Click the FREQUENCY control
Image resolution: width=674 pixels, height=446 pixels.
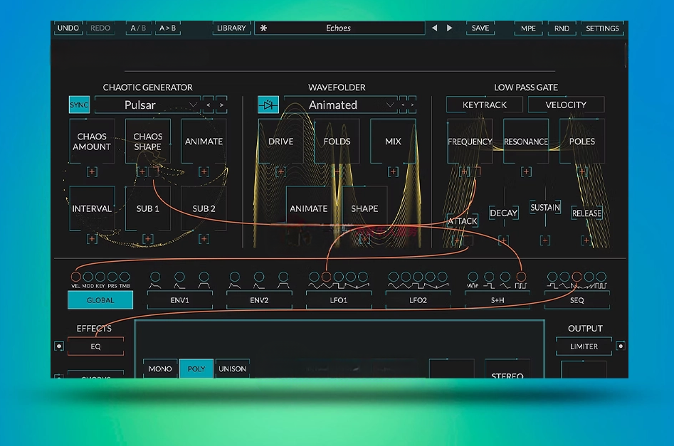point(470,142)
